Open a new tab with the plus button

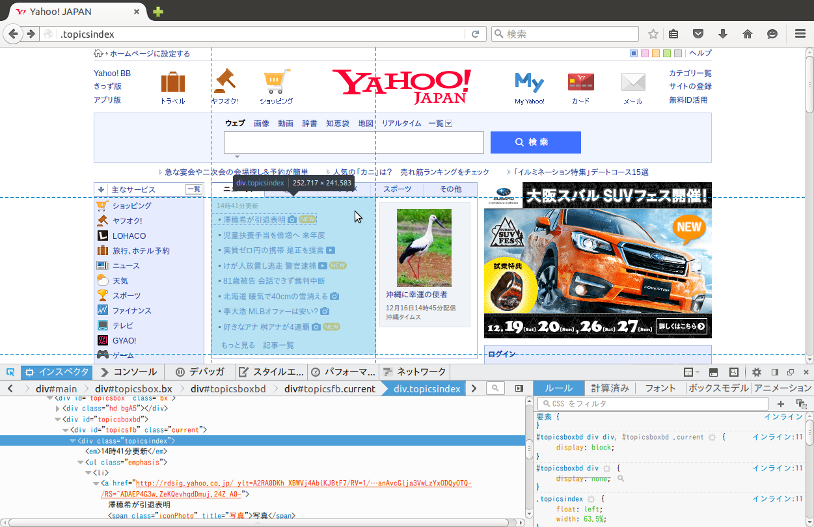pyautogui.click(x=158, y=12)
